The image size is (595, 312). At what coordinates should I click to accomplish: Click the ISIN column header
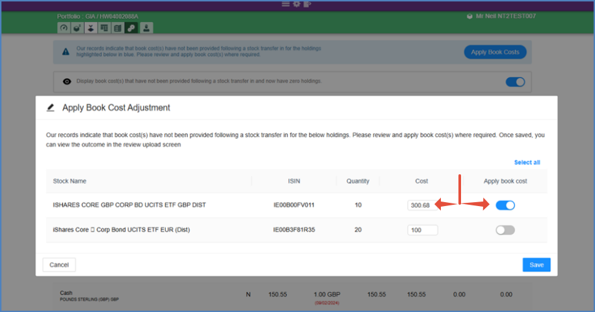294,181
